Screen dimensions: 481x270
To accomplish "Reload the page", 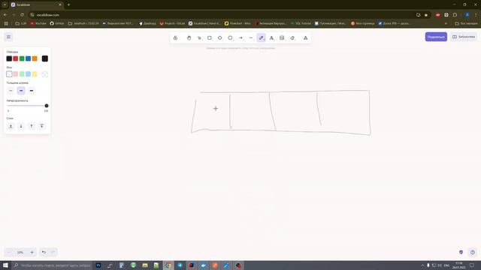I will pos(22,15).
